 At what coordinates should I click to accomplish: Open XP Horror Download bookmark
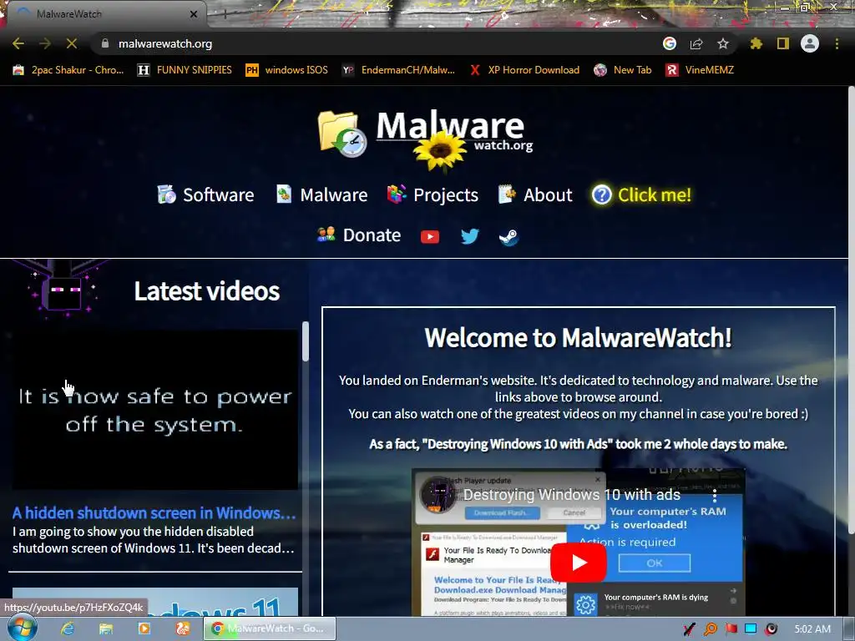[x=524, y=70]
